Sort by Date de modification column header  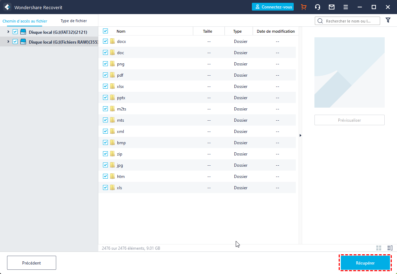tap(276, 31)
